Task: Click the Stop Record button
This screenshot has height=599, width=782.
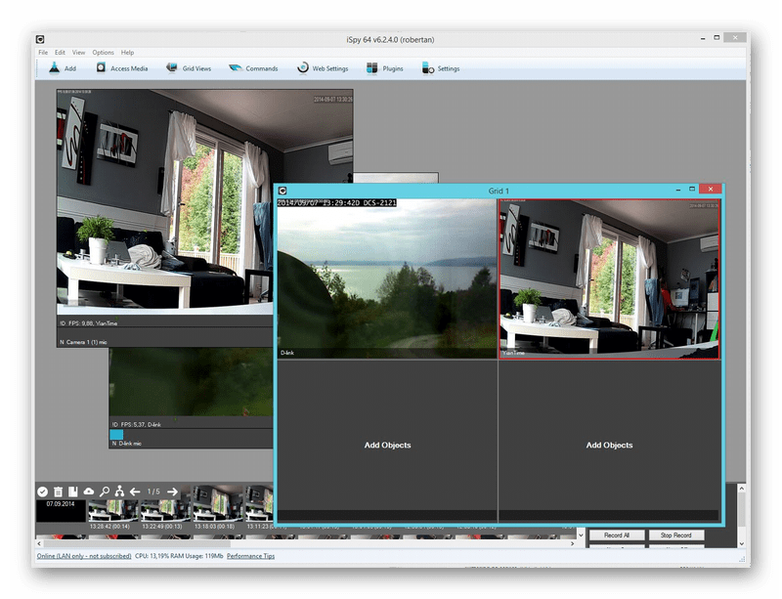Action: tap(675, 535)
